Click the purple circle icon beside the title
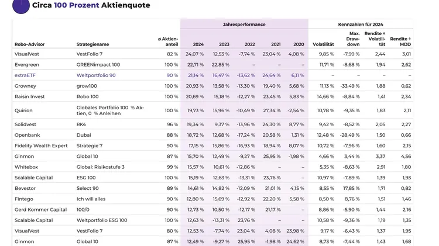Viewport: 439px width, 246px height. (21, 6)
